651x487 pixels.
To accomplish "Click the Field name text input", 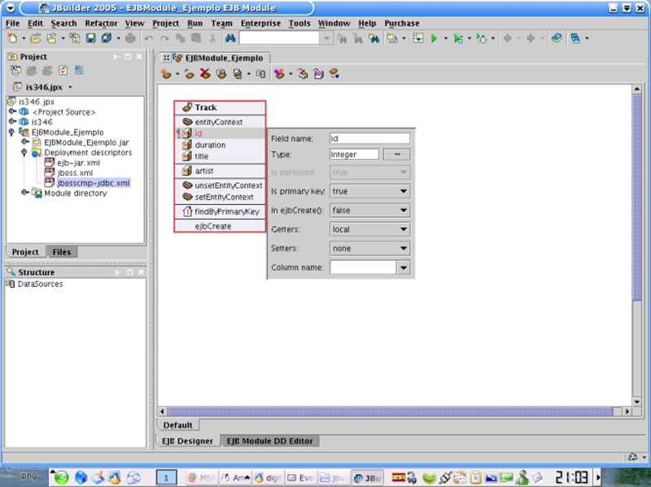I will tap(369, 139).
